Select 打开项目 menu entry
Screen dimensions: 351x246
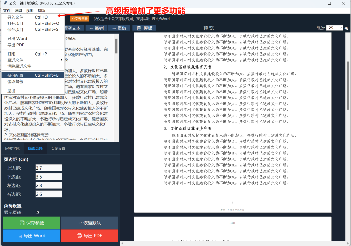[x=33, y=23]
